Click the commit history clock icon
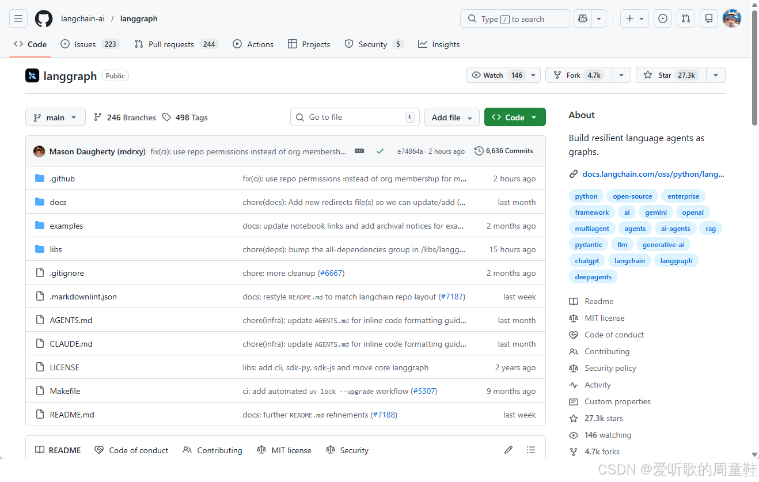The height and width of the screenshot is (482, 759). 479,151
